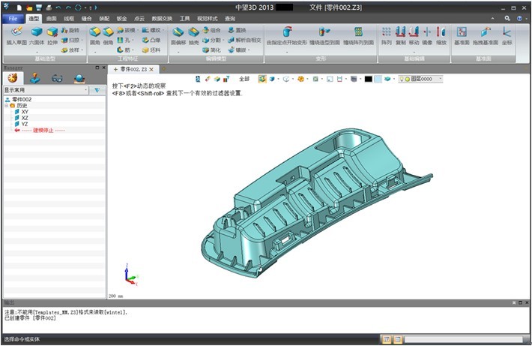This screenshot has width=532, height=346.
Task: Switch to the 曲面 ribbon tab
Action: tap(51, 17)
